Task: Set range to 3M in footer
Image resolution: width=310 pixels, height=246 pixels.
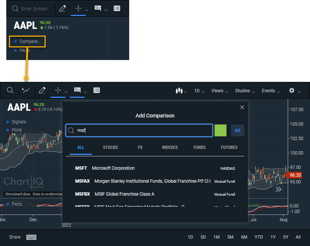Action: coord(230,237)
